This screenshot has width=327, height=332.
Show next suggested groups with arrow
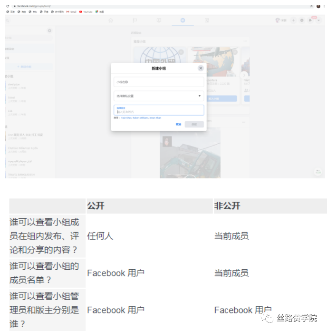(244, 75)
